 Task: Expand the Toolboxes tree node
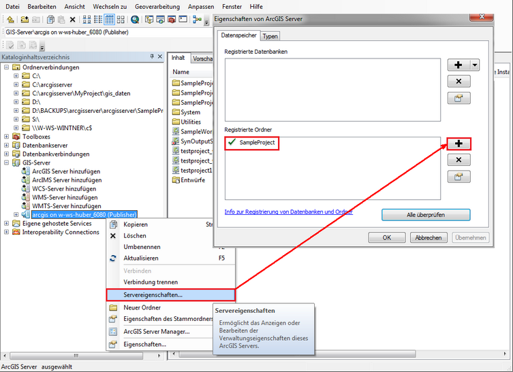6,136
